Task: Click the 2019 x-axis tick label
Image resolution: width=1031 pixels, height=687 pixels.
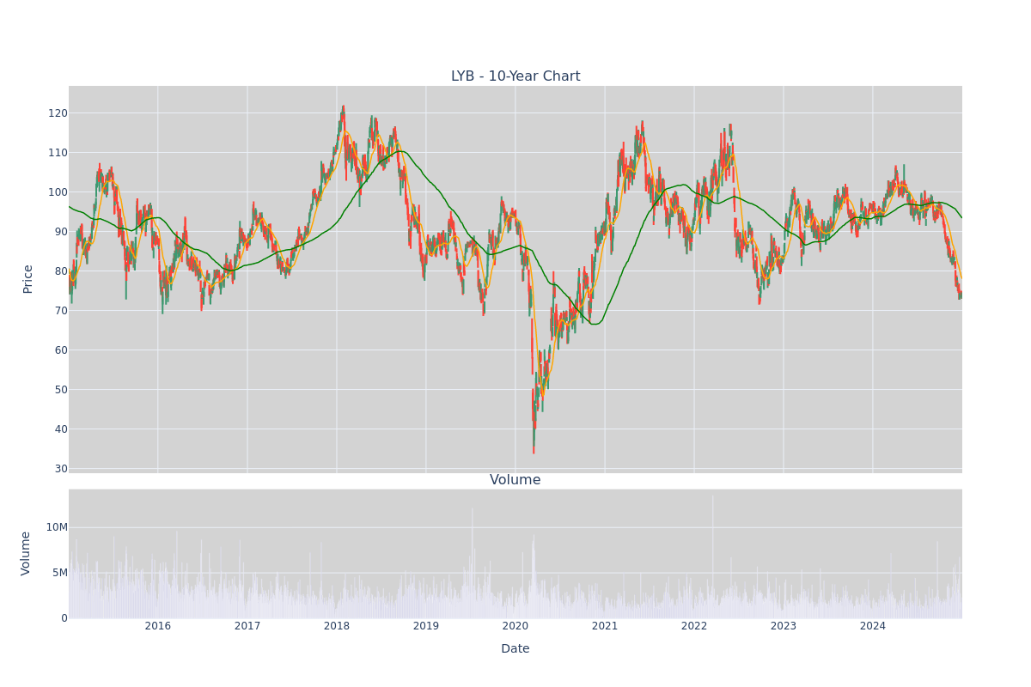Action: coord(426,626)
